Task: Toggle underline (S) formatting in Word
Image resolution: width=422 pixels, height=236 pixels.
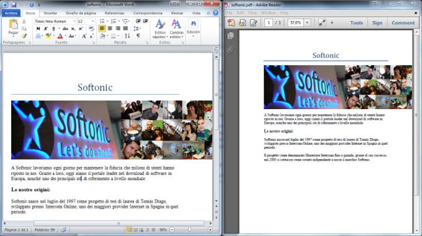Action: 53,28
